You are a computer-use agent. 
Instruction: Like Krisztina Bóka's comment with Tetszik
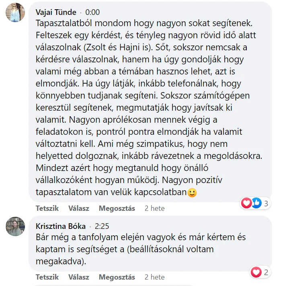tap(47, 277)
